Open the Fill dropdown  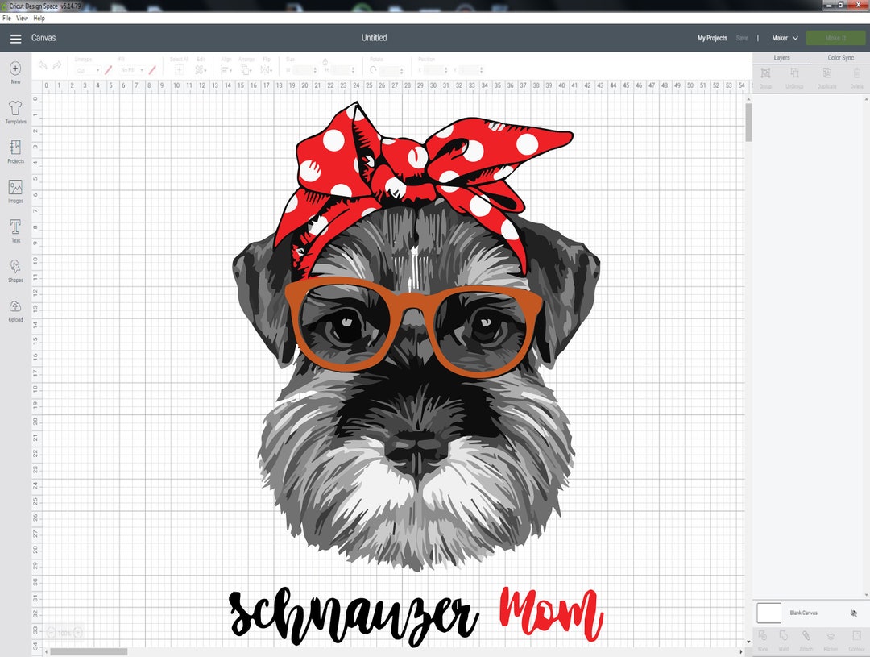coord(133,69)
